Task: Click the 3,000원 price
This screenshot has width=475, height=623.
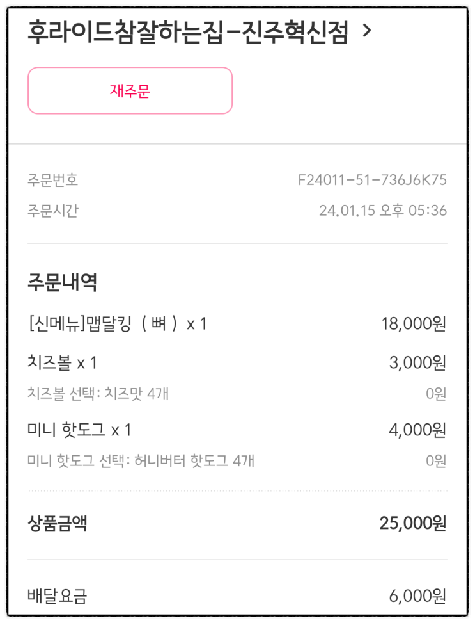Action: 417,363
